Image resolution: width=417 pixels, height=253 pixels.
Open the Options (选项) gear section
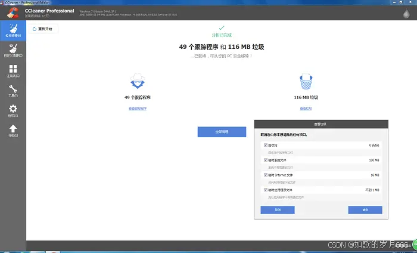click(x=13, y=111)
